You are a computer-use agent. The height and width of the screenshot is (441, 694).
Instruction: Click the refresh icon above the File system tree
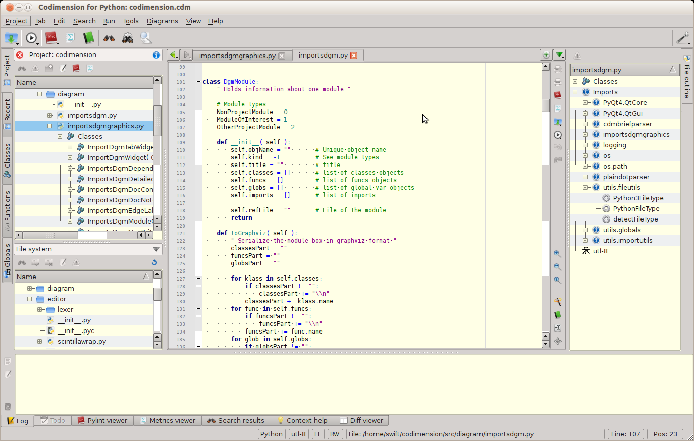point(154,262)
